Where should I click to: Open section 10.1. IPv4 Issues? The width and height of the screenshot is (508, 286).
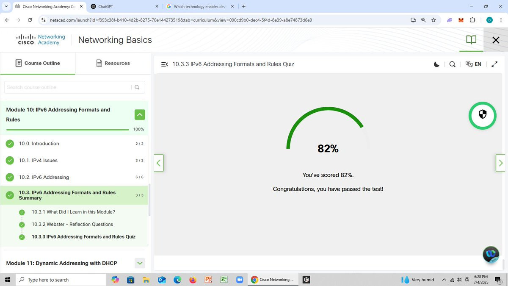pyautogui.click(x=75, y=161)
